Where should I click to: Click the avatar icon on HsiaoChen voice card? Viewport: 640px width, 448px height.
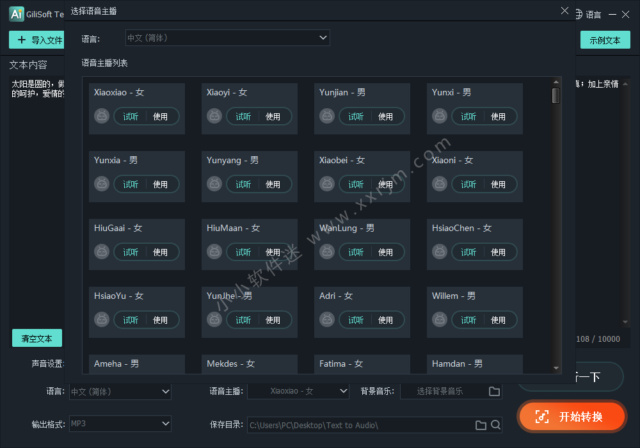pos(440,252)
